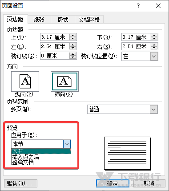Click the 上(T) margin input field

tap(55, 37)
